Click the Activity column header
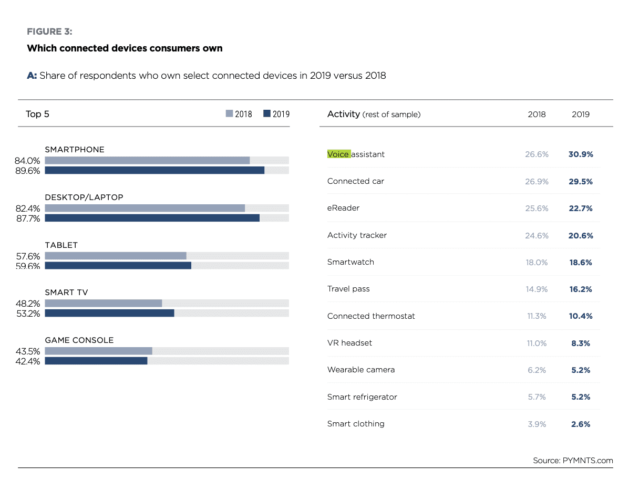Screen dimensions: 639x501 (x=343, y=114)
